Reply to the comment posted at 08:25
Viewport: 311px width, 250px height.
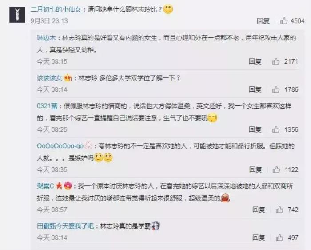click(x=255, y=129)
